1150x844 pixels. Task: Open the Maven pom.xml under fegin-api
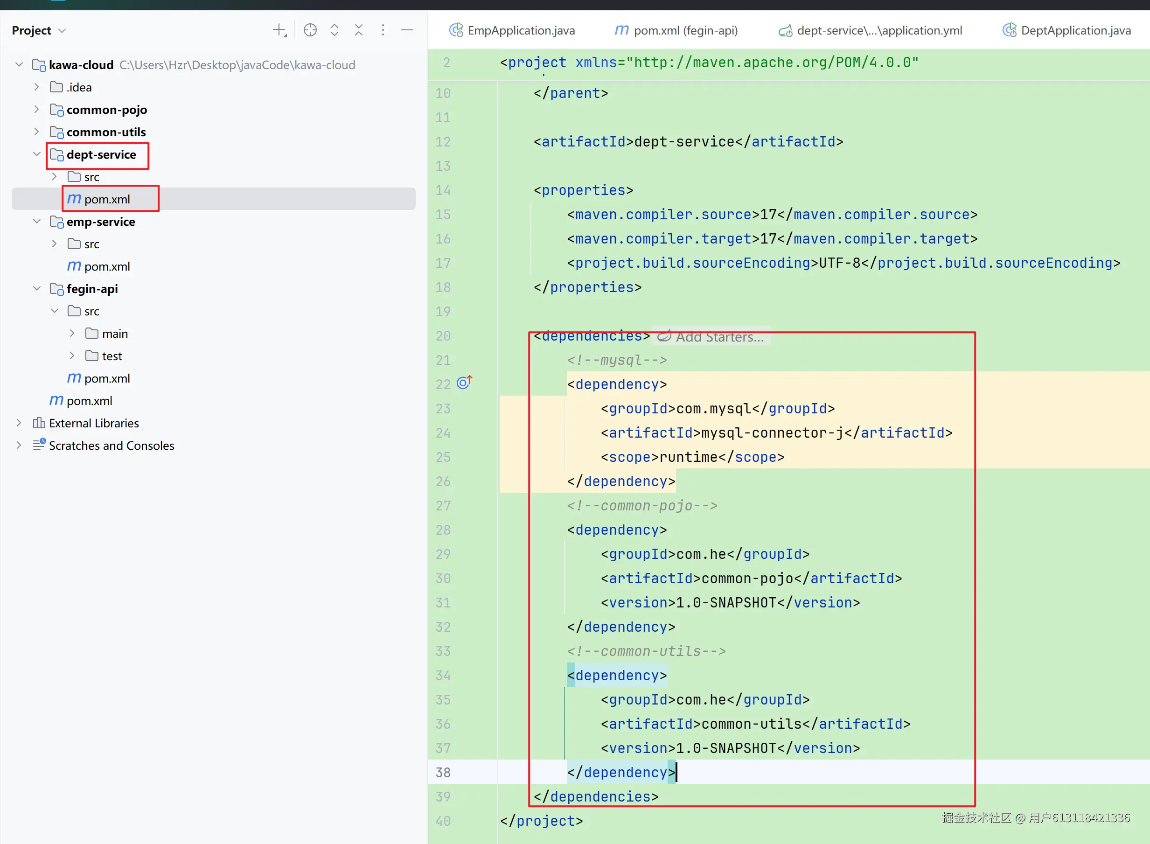tap(107, 378)
